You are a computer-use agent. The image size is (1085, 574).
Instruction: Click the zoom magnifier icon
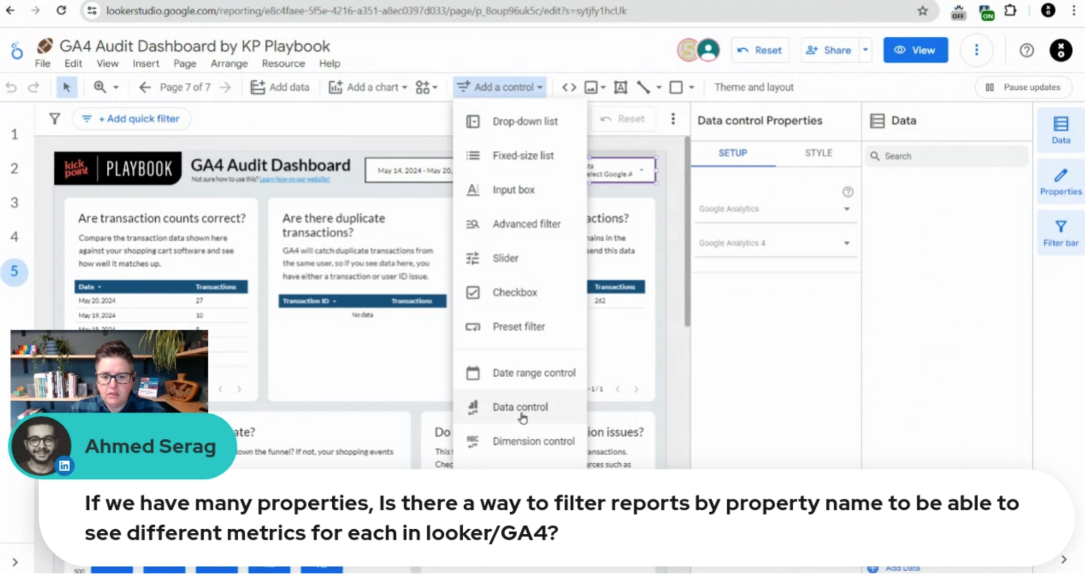tap(100, 87)
